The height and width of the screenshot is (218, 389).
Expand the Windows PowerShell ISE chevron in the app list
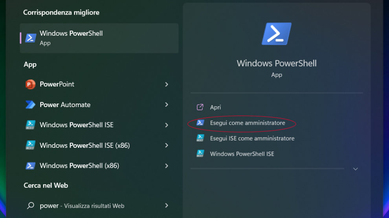[167, 125]
